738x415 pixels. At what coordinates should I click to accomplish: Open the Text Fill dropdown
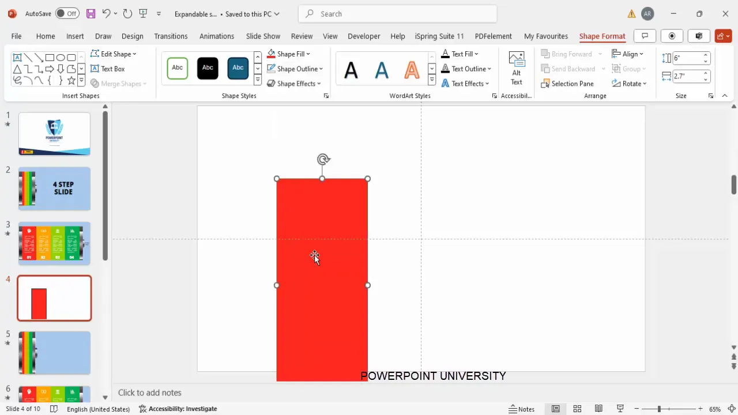click(460, 54)
